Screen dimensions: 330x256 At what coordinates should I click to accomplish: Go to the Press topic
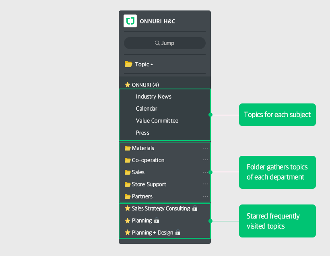(x=142, y=133)
